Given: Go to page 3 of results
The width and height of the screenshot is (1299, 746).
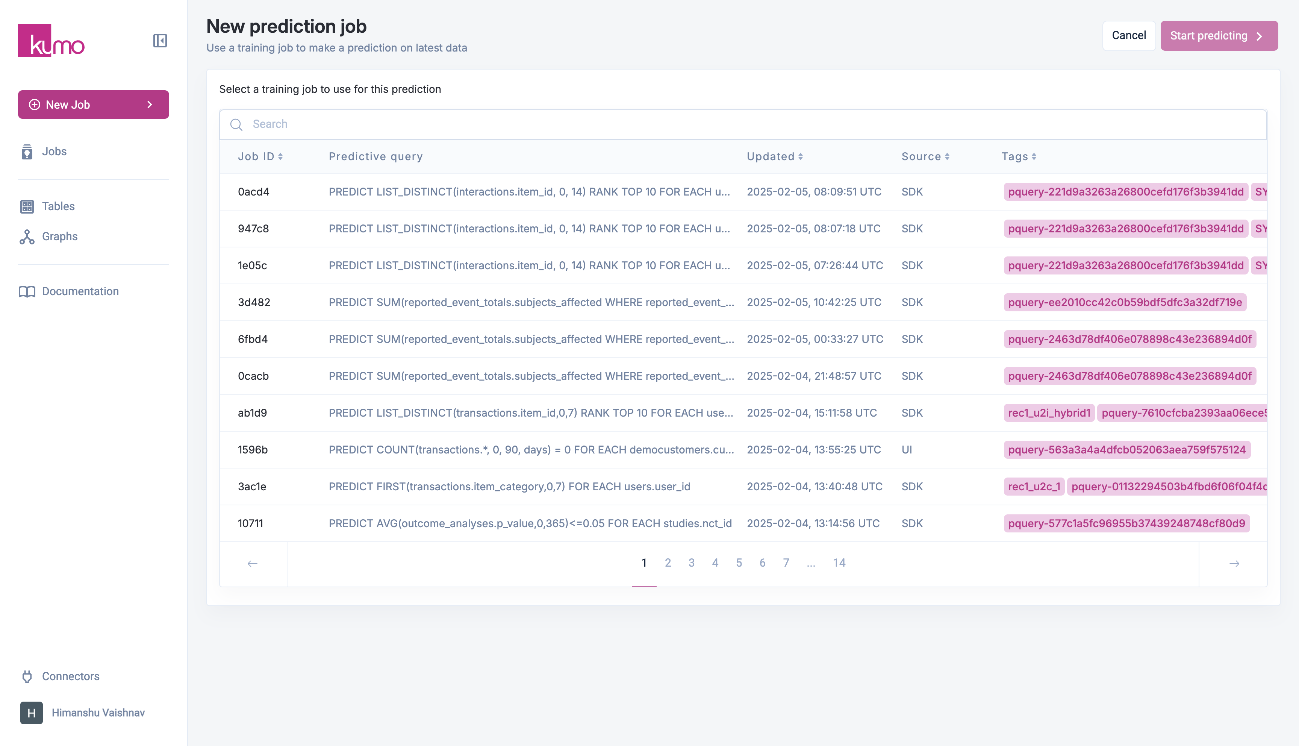Looking at the screenshot, I should point(691,563).
